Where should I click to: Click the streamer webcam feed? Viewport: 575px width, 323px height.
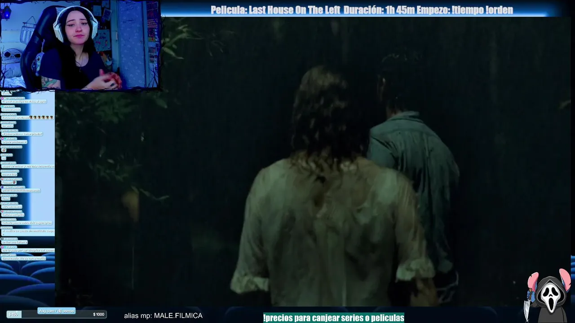click(80, 45)
